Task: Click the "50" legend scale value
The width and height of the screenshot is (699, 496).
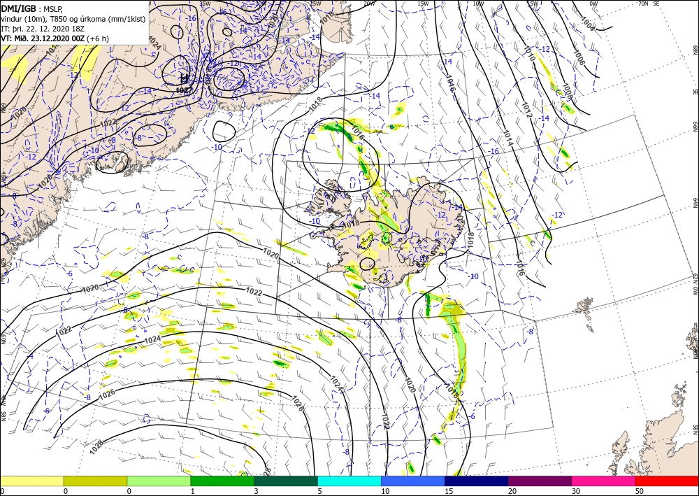Action: pyautogui.click(x=639, y=491)
